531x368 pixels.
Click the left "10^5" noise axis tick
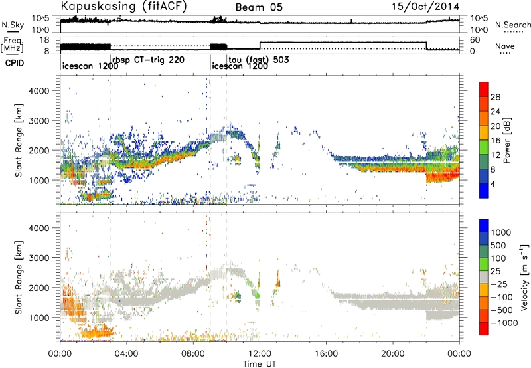click(x=41, y=19)
